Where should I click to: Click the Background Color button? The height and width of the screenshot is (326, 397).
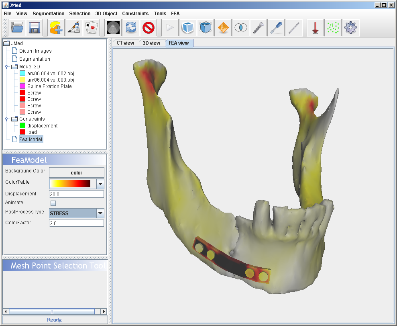pos(76,172)
